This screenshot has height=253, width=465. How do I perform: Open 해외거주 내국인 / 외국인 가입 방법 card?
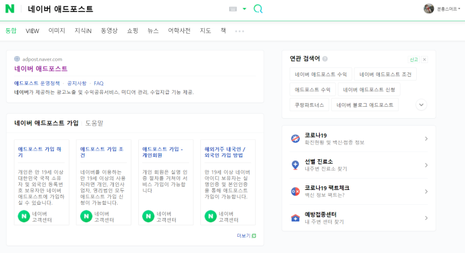[225, 152]
